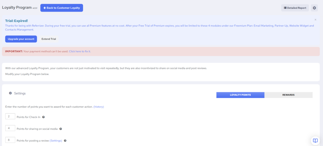
Task: Open the help book icon widget
Action: (x=314, y=140)
